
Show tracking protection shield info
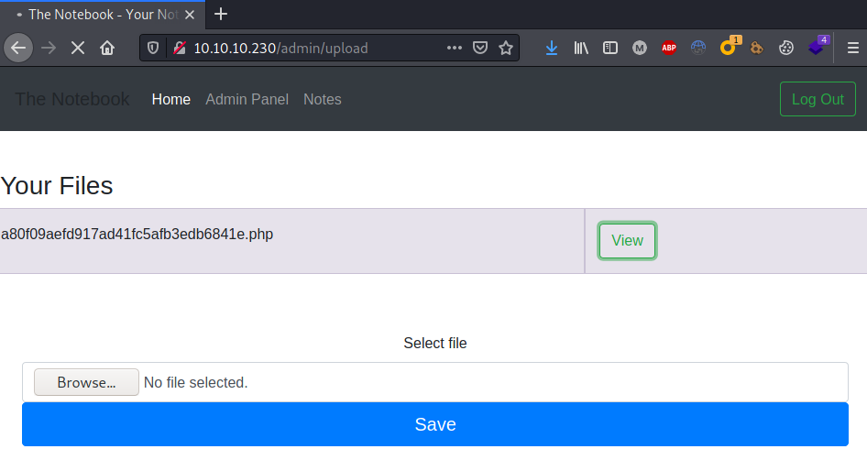(153, 48)
